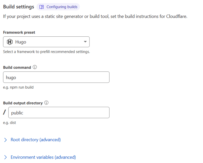
Task: Click the book icon beside Configuring builds
Action: (42, 7)
